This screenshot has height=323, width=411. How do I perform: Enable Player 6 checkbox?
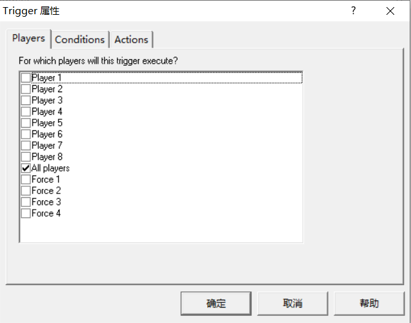[x=26, y=134]
